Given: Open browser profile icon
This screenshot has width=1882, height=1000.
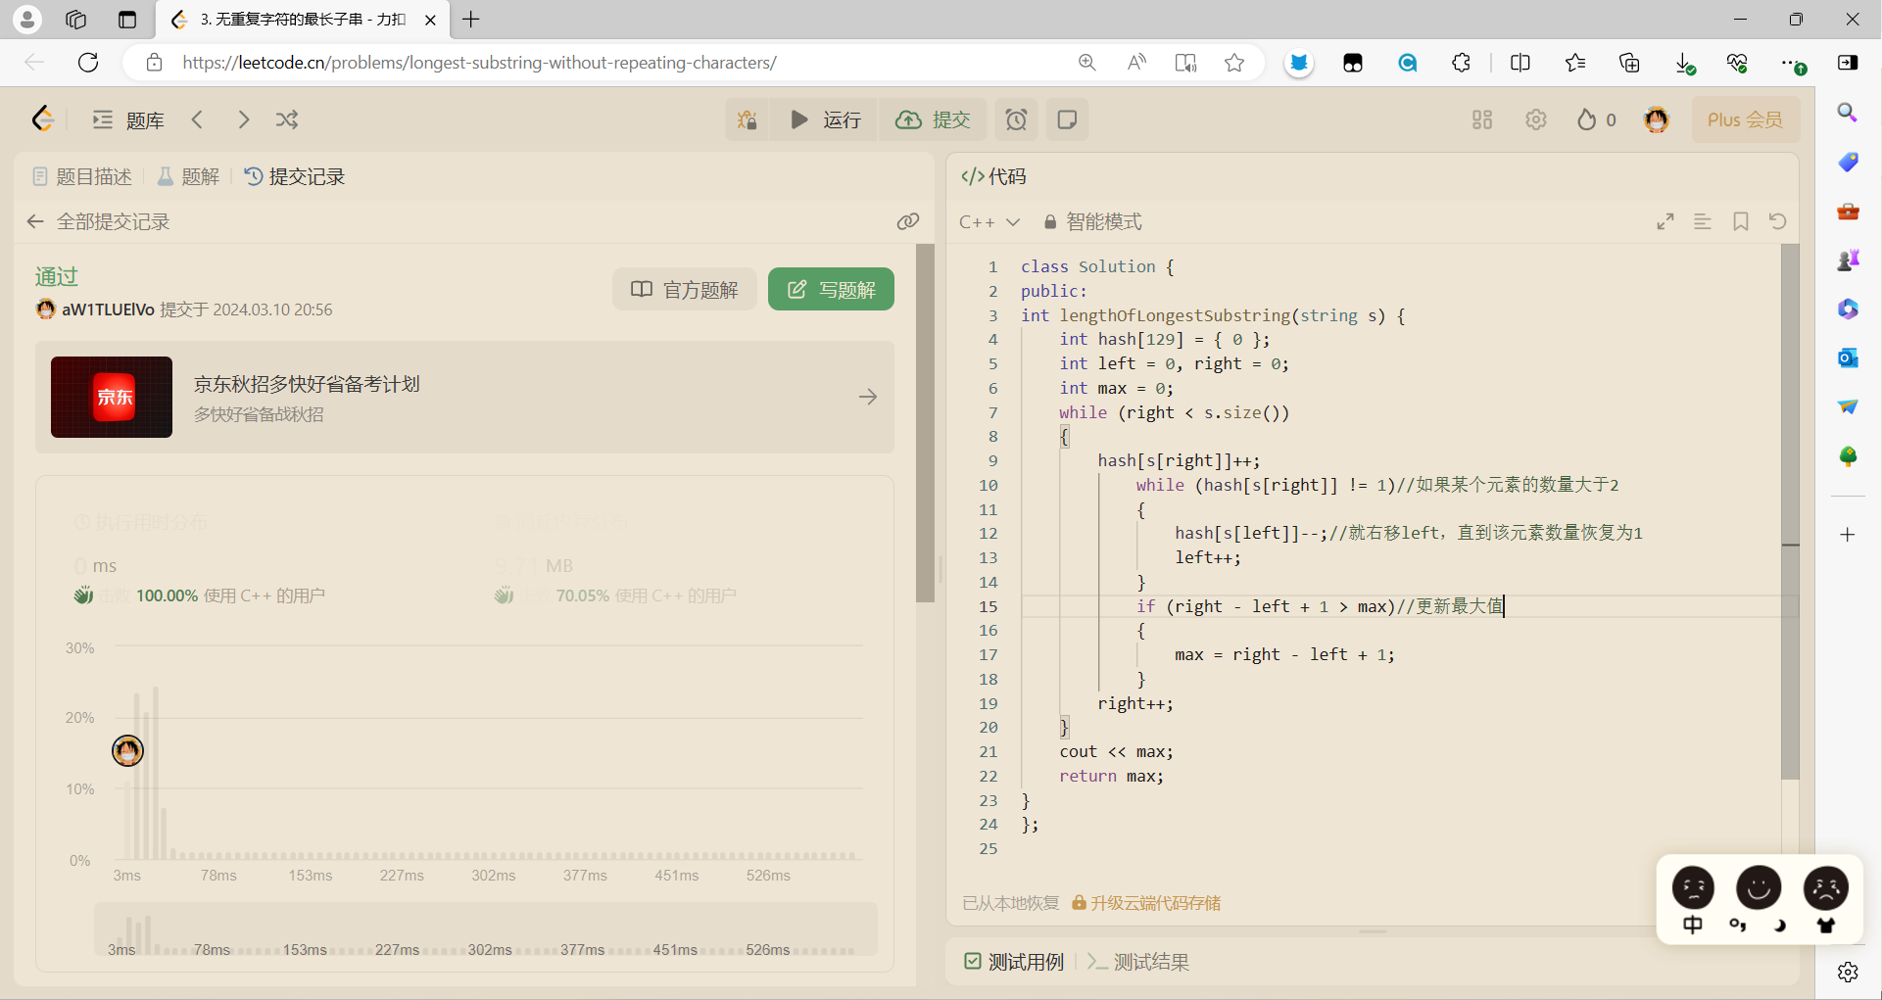Looking at the screenshot, I should [27, 20].
